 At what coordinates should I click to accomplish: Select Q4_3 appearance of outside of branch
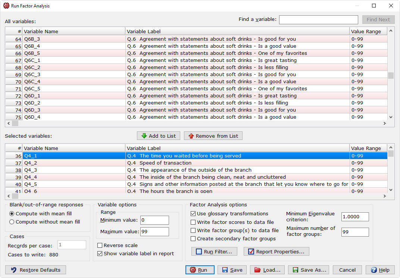[196, 170]
